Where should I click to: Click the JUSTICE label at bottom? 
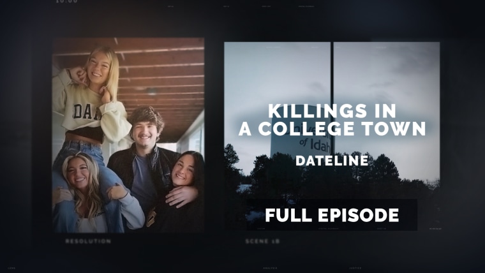pyautogui.click(x=355, y=268)
